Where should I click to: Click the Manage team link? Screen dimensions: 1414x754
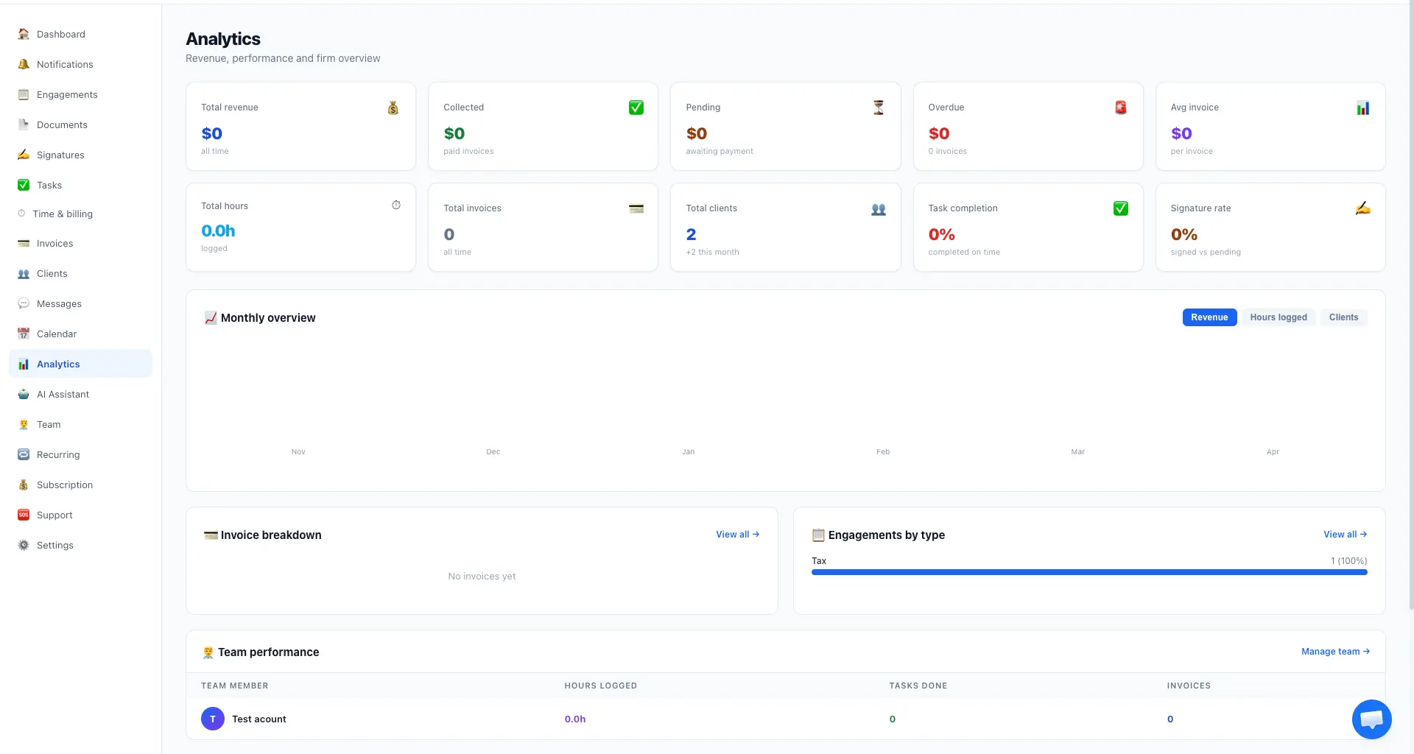point(1335,652)
